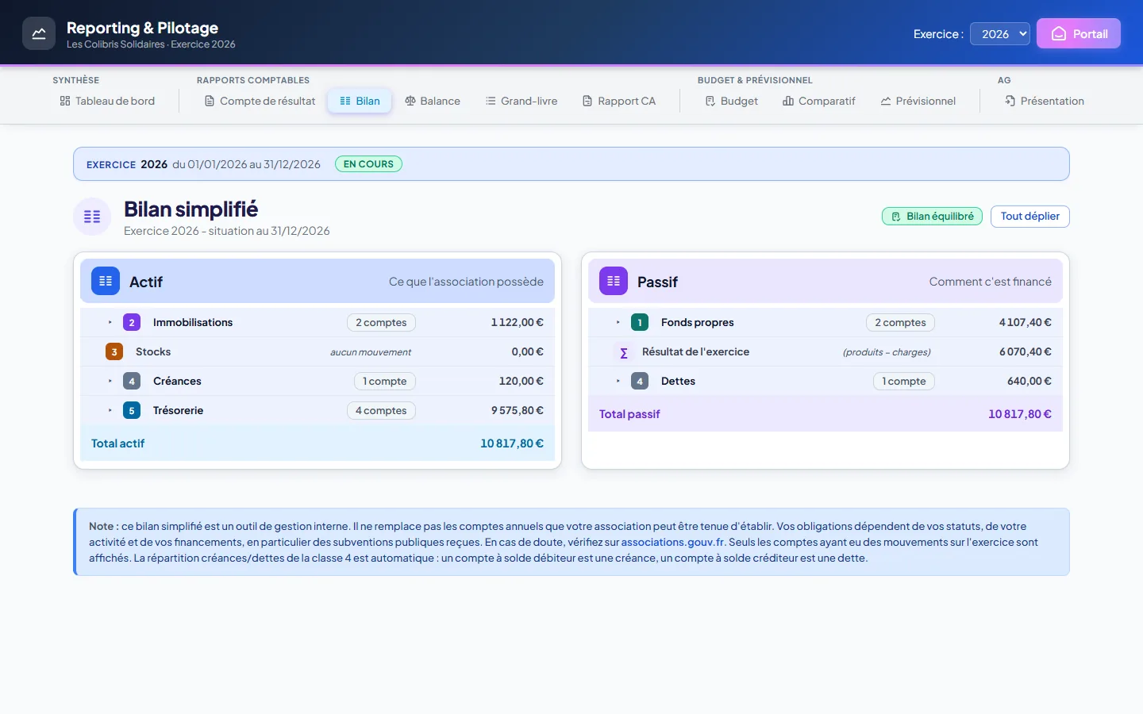
Task: Open the Portail button
Action: 1079,33
